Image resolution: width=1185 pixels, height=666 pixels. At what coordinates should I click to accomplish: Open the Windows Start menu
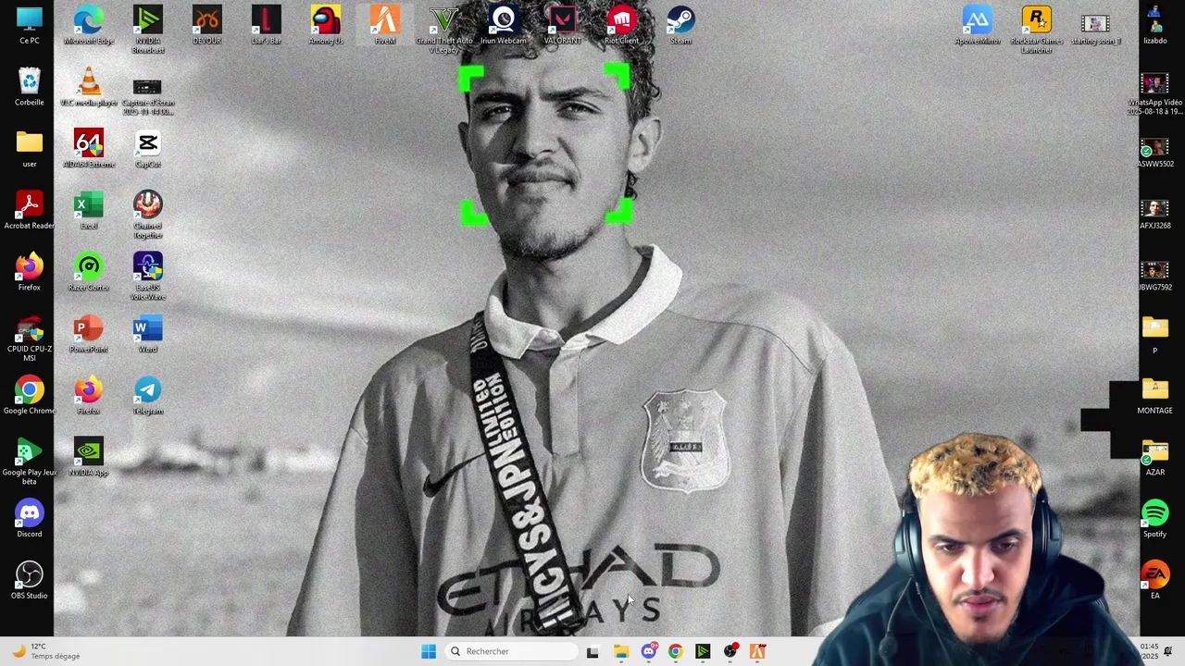point(429,651)
